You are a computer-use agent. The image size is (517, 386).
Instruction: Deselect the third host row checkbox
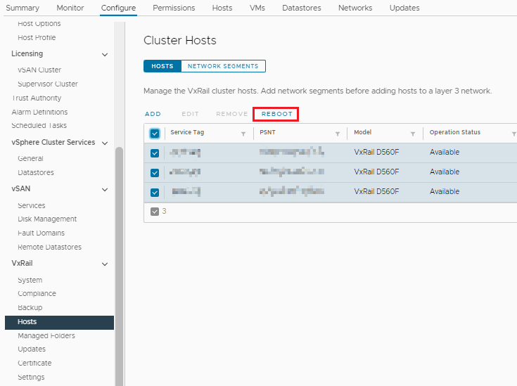tap(155, 192)
